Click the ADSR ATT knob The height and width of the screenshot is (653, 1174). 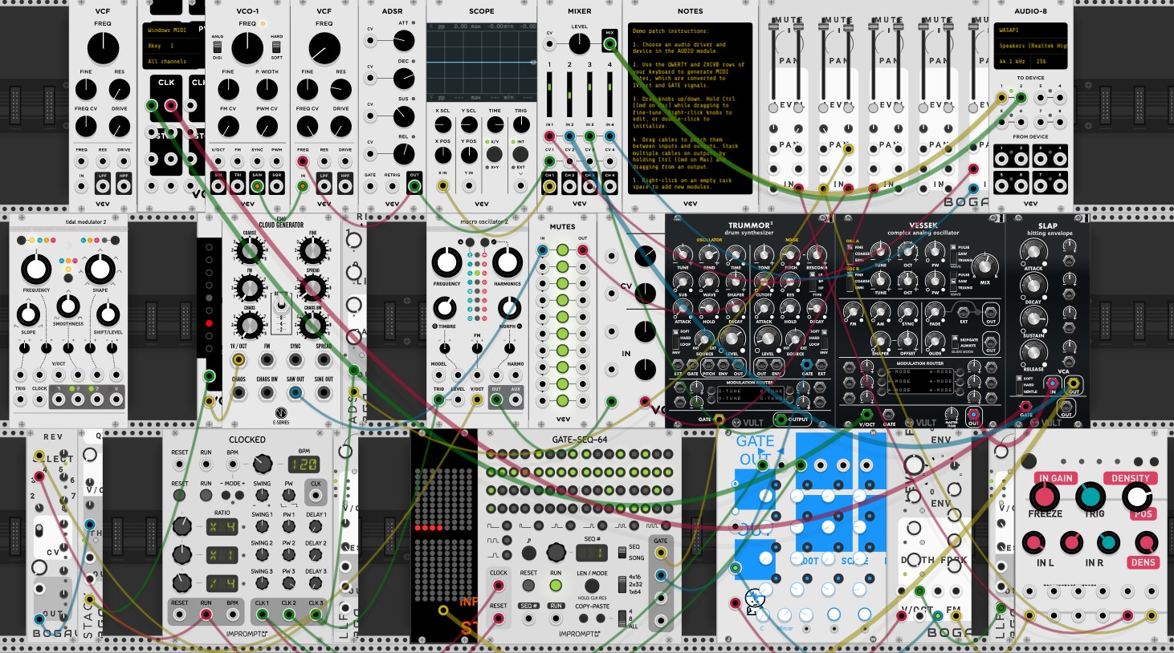coord(404,40)
